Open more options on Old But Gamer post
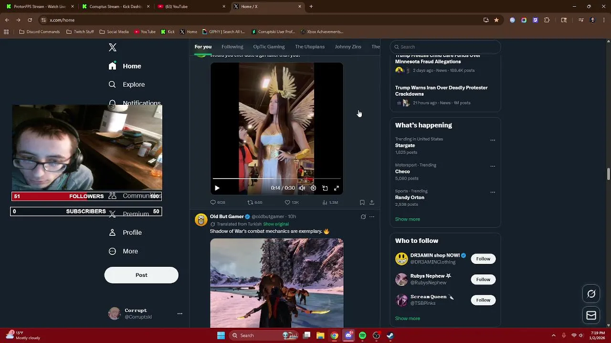The height and width of the screenshot is (343, 611). (372, 217)
